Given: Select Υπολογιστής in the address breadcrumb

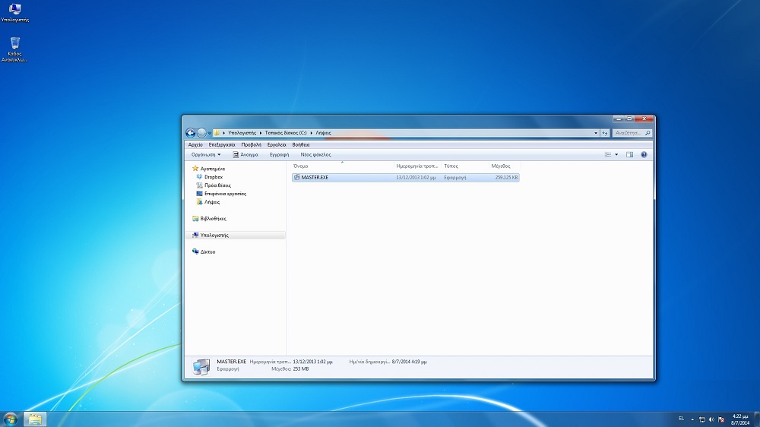Looking at the screenshot, I should (x=242, y=133).
